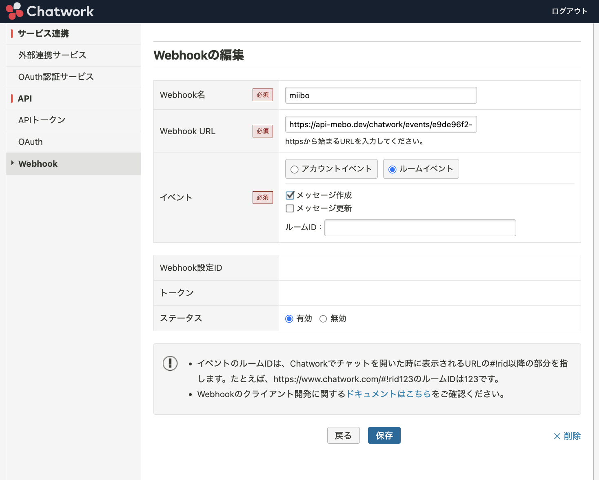Click the ステータス row label
The width and height of the screenshot is (599, 480).
point(181,318)
